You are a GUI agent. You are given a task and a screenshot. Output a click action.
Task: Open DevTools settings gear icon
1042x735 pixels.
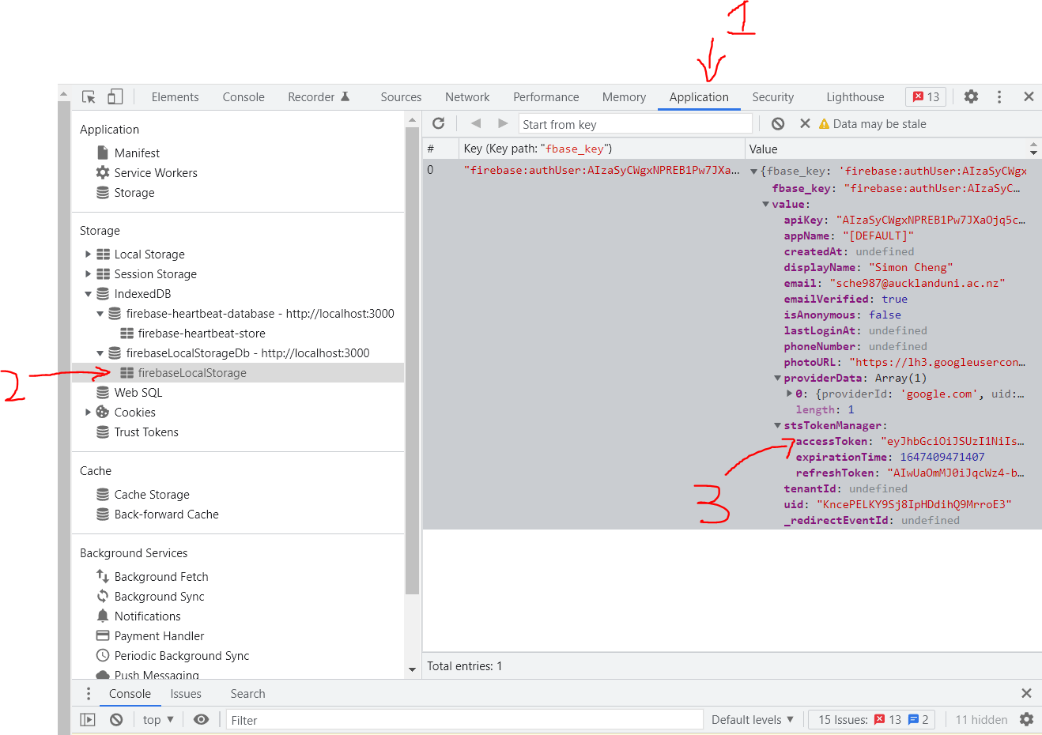[x=971, y=96]
